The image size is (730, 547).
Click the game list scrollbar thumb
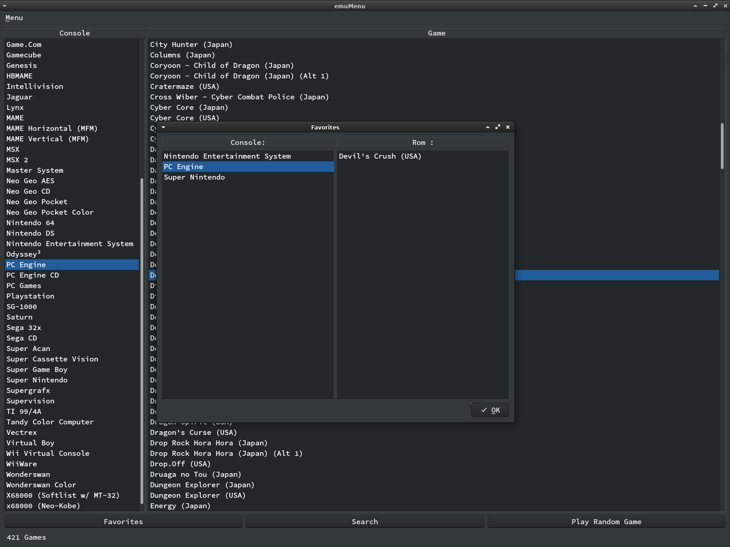[x=722, y=146]
